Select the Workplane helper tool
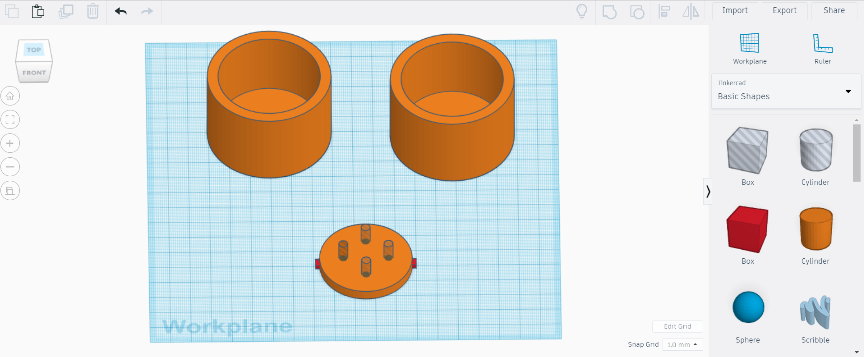Viewport: 866px width, 357px height. coord(750,49)
